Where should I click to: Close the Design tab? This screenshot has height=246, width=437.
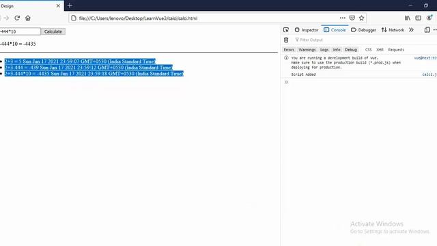point(58,5)
